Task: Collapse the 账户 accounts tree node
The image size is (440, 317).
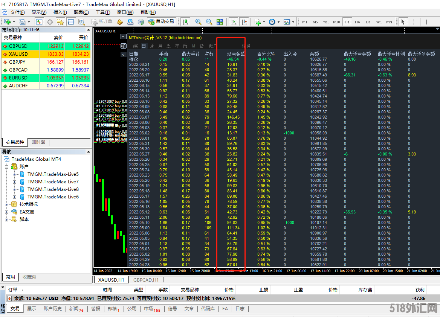Action: (x=6, y=167)
